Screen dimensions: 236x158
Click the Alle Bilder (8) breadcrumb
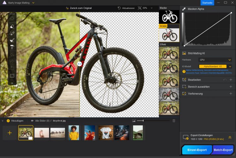pyautogui.click(x=42, y=121)
